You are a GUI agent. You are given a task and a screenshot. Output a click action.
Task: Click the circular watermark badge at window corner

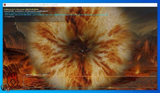4,87
